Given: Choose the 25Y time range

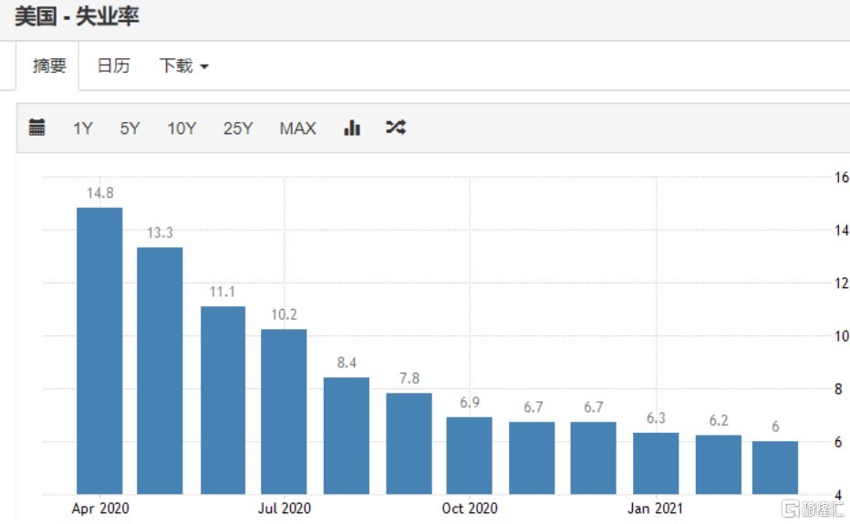Looking at the screenshot, I should 238,128.
